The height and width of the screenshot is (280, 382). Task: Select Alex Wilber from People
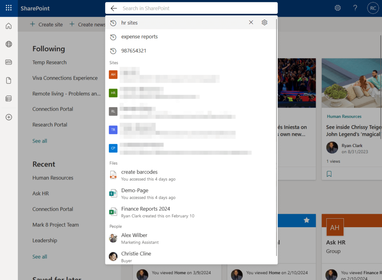point(191,238)
